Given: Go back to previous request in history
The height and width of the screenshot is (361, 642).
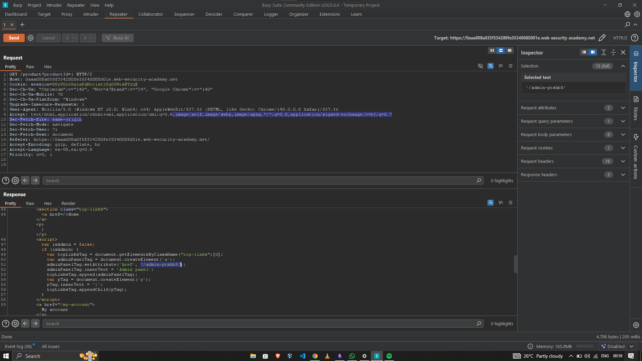Looking at the screenshot, I should click(67, 38).
